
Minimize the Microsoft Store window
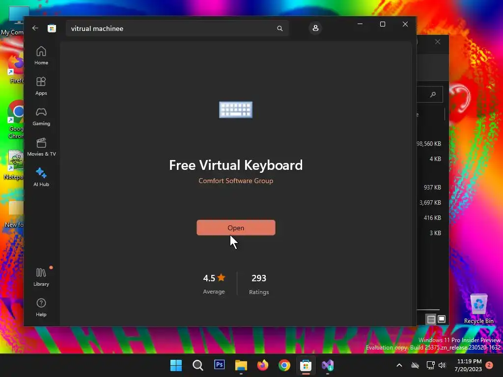coord(360,24)
